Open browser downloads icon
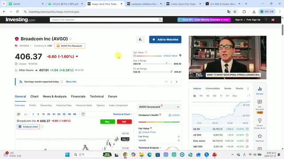This screenshot has width=284, height=159. coord(254,12)
